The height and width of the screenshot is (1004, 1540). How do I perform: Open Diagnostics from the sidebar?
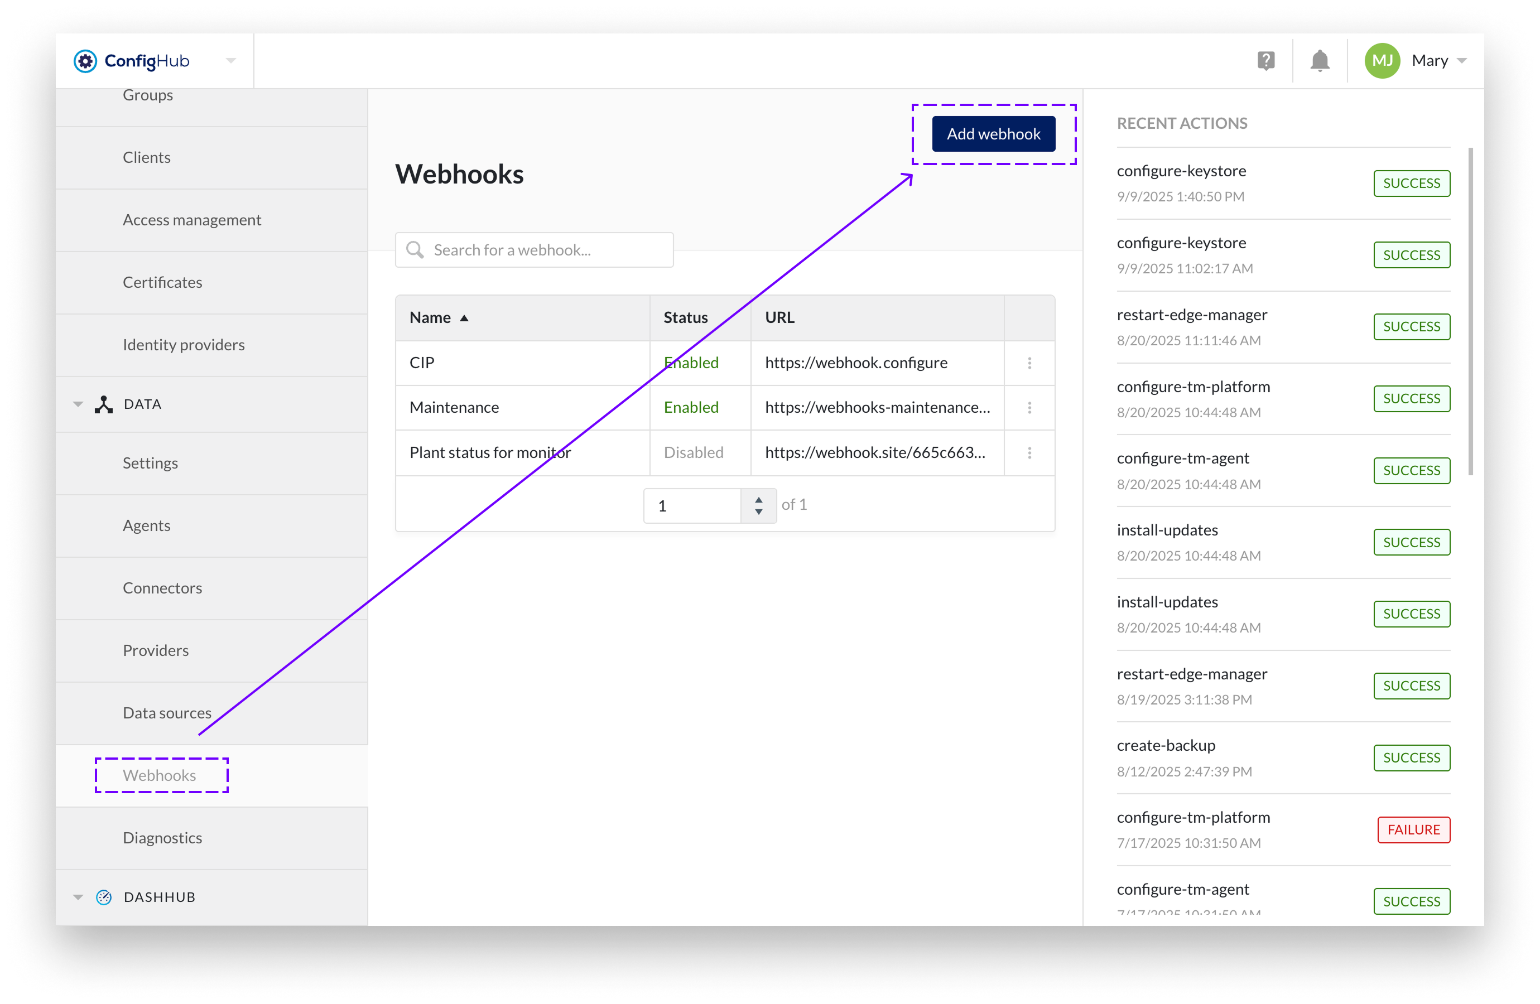coord(162,837)
